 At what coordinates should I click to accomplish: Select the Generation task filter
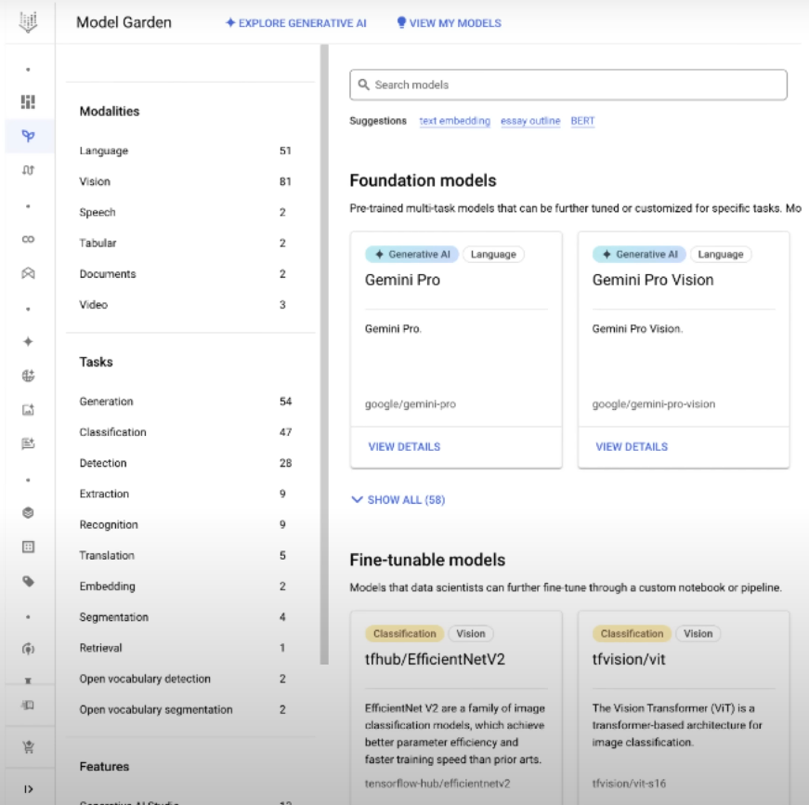click(185, 402)
